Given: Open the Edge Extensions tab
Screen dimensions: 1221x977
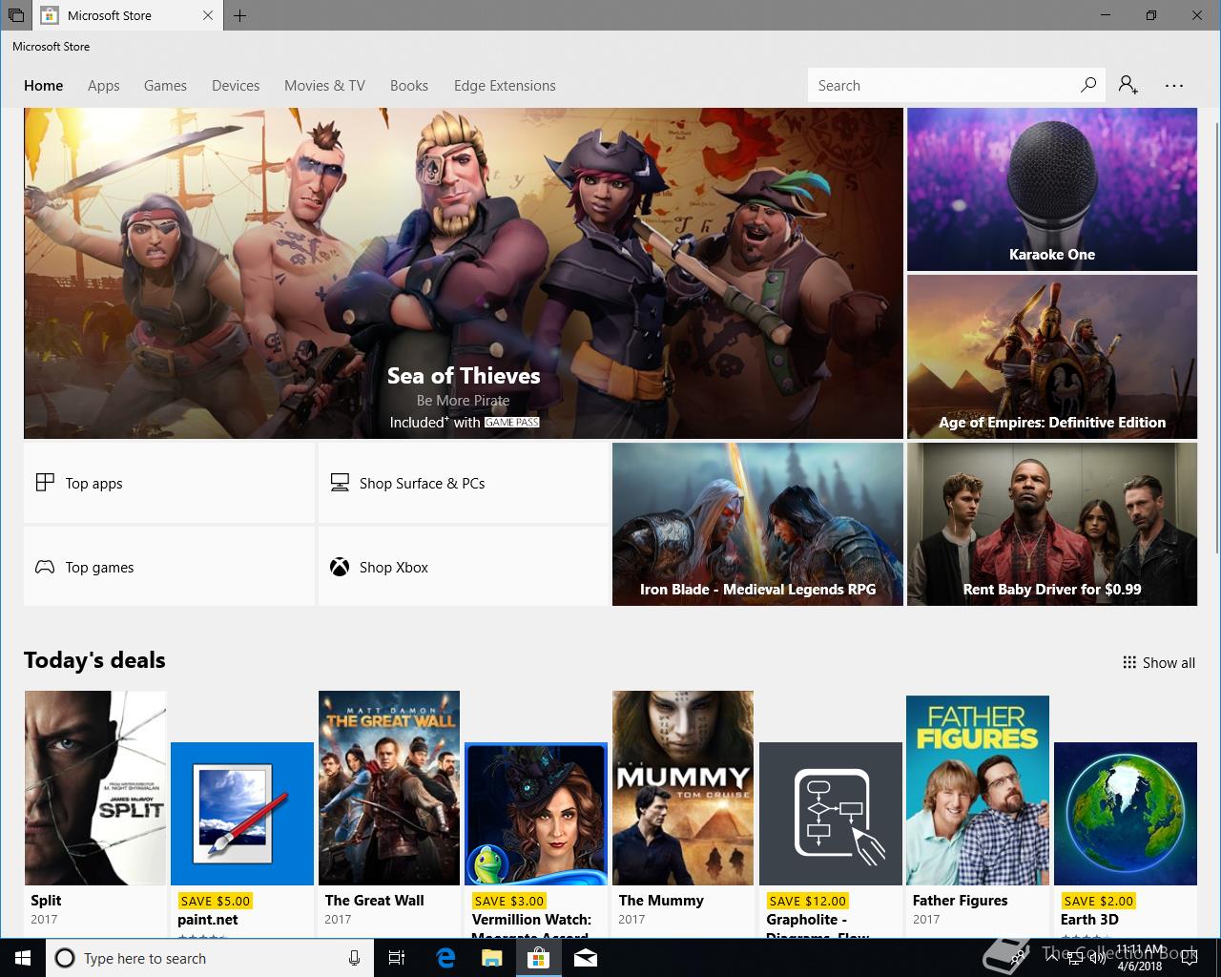Looking at the screenshot, I should (505, 85).
